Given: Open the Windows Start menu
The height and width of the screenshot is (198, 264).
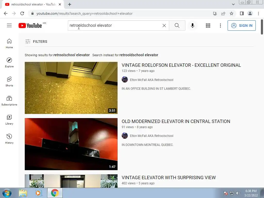Looking at the screenshot, I should tap(7, 193).
